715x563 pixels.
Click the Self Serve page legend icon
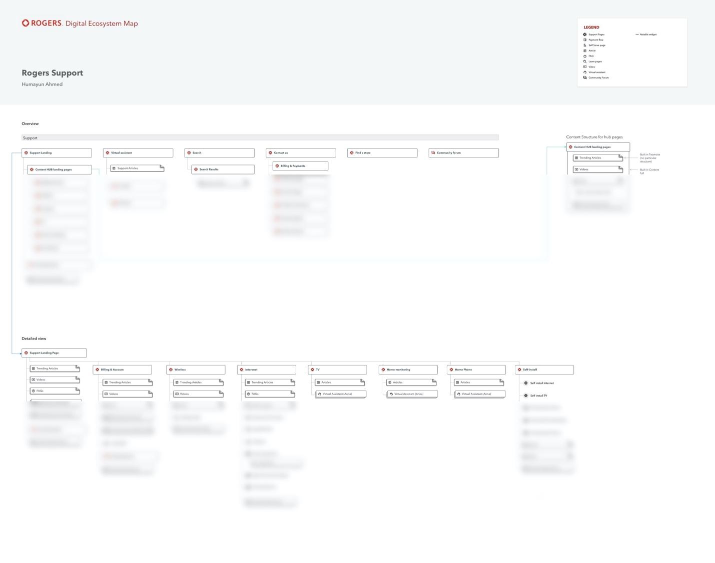point(585,45)
